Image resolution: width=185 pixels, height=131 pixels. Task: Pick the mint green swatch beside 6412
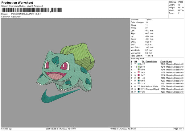[139, 64]
